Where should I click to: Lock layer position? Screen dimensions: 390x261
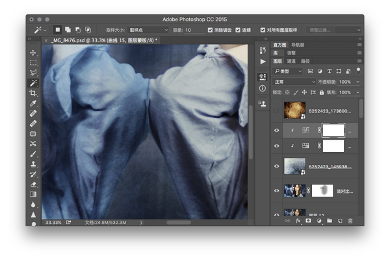(304, 92)
